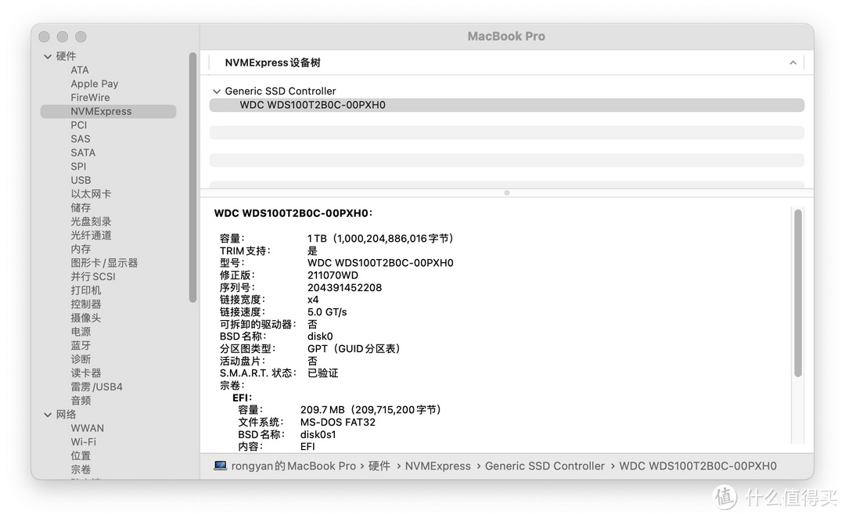The height and width of the screenshot is (518, 845).
Task: Click rongyan的MacBook Pro in path bar
Action: 293,466
